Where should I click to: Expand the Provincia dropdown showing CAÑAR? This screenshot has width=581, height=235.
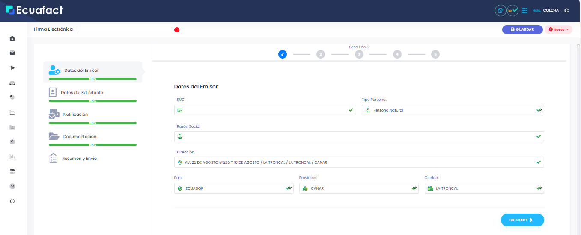[x=358, y=188]
